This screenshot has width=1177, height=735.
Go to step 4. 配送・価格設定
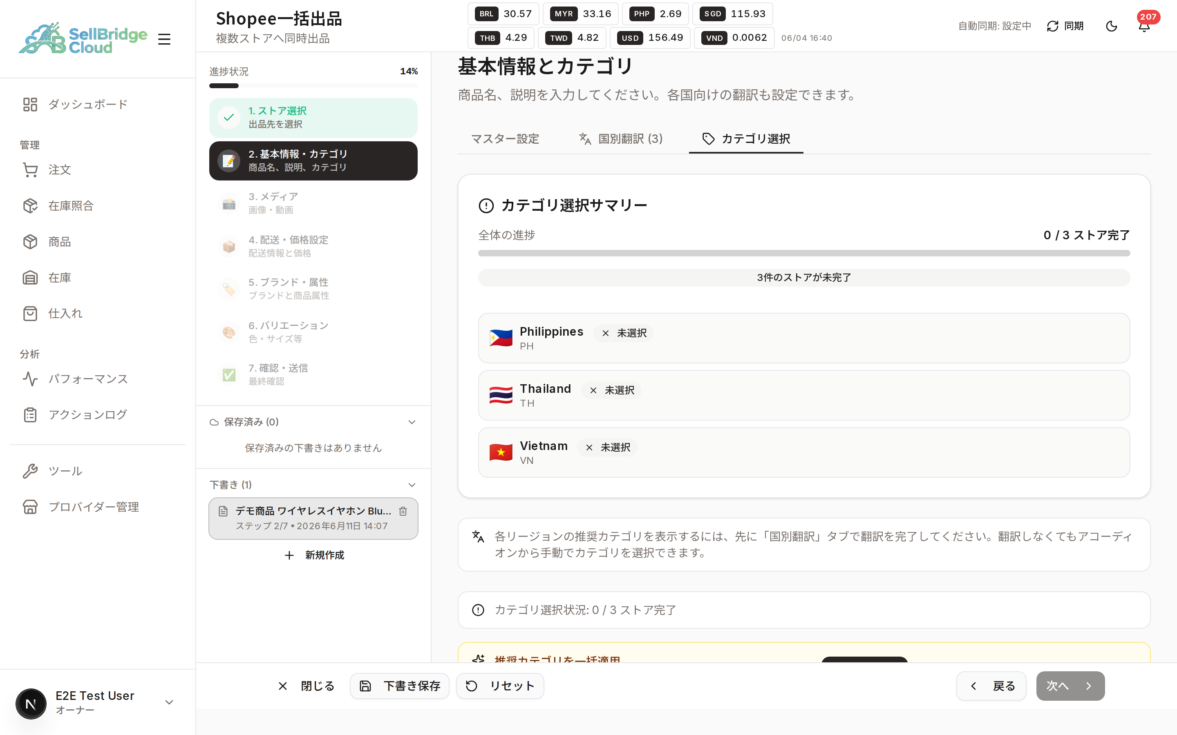(x=313, y=247)
